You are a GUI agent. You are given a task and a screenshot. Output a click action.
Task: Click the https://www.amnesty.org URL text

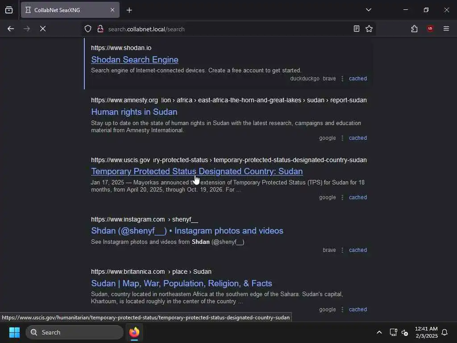tap(125, 100)
